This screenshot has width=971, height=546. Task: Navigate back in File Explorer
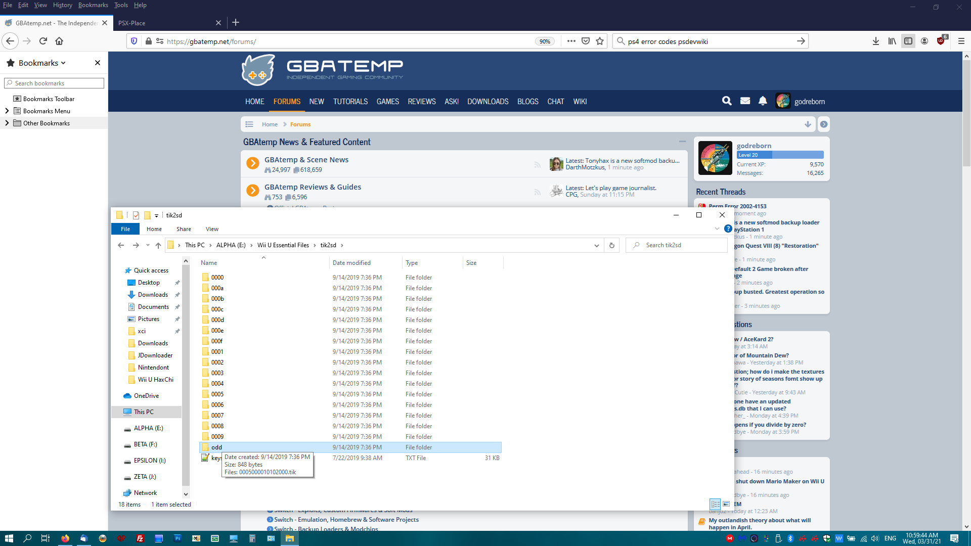click(121, 245)
